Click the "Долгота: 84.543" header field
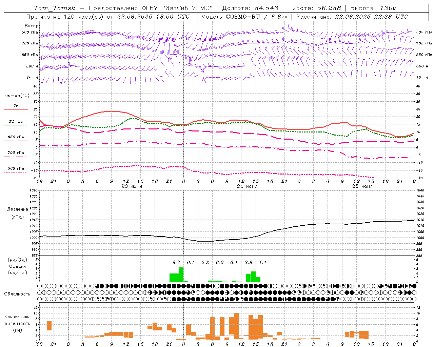Viewport: 434px width, 347px height. pyautogui.click(x=250, y=8)
